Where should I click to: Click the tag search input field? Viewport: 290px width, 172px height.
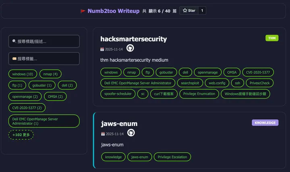click(x=44, y=59)
